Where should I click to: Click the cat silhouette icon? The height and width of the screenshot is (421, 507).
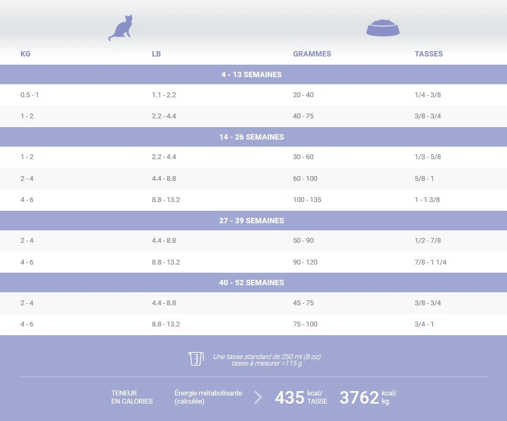121,28
